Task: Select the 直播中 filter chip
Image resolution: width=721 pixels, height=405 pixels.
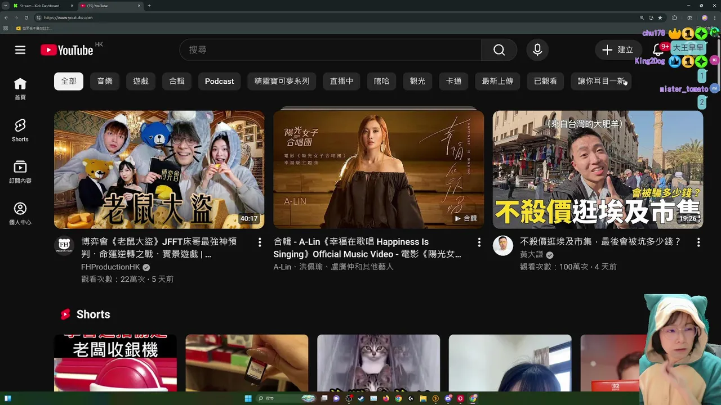Action: 341,81
